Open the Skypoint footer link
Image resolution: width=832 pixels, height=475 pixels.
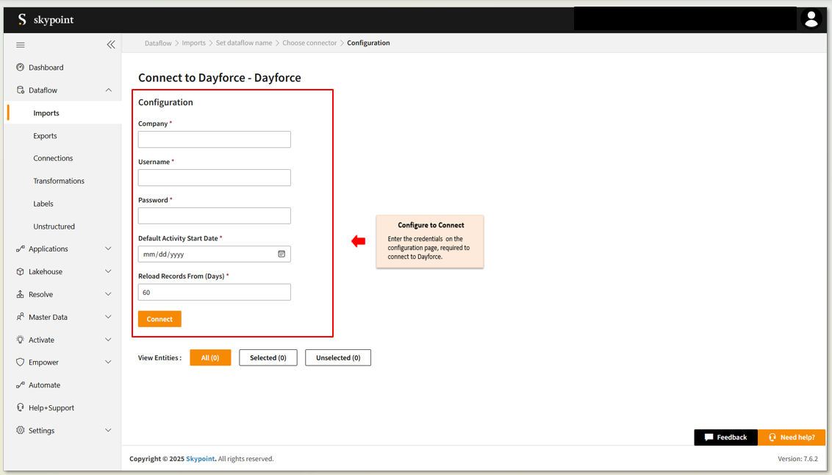(x=200, y=459)
